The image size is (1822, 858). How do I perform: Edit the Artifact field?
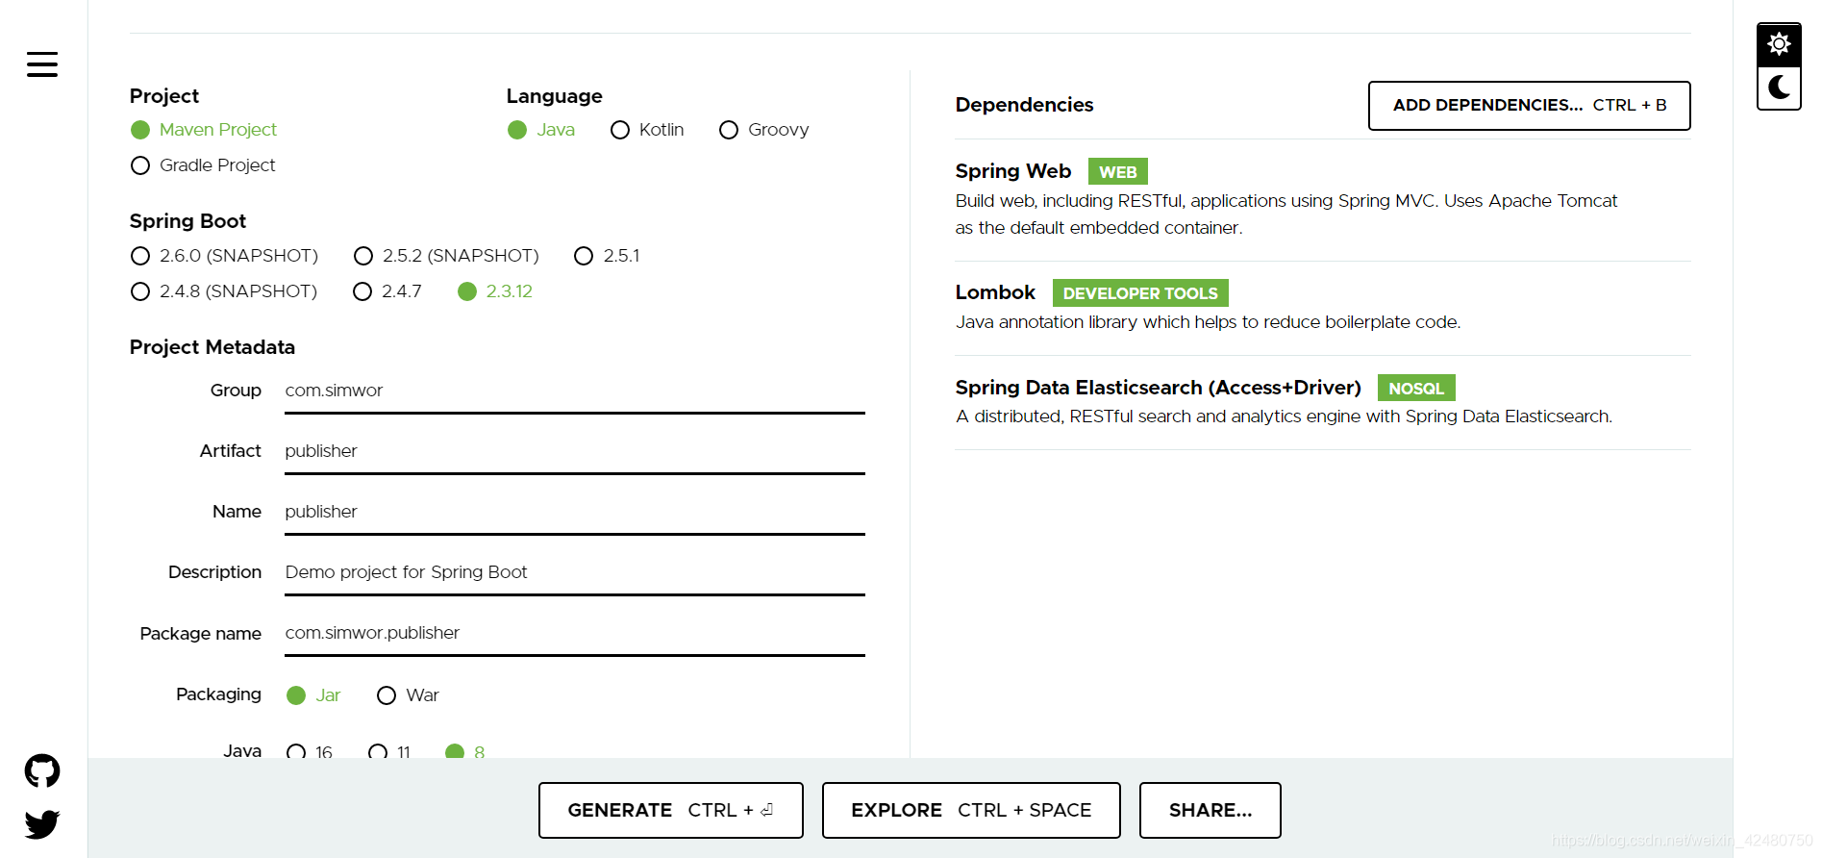point(575,452)
